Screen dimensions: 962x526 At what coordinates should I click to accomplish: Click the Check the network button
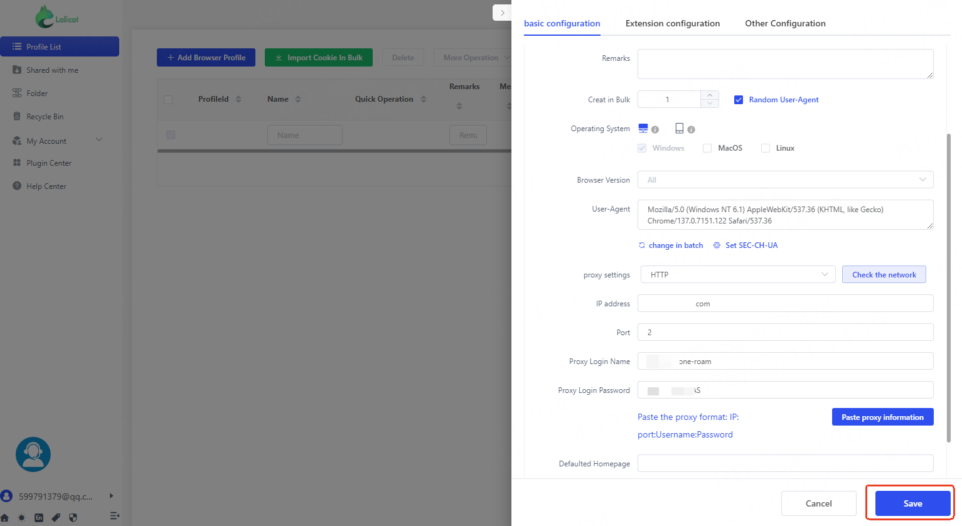click(x=884, y=275)
